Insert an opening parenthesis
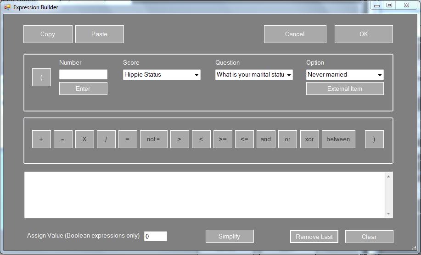The image size is (421, 255). [41, 77]
